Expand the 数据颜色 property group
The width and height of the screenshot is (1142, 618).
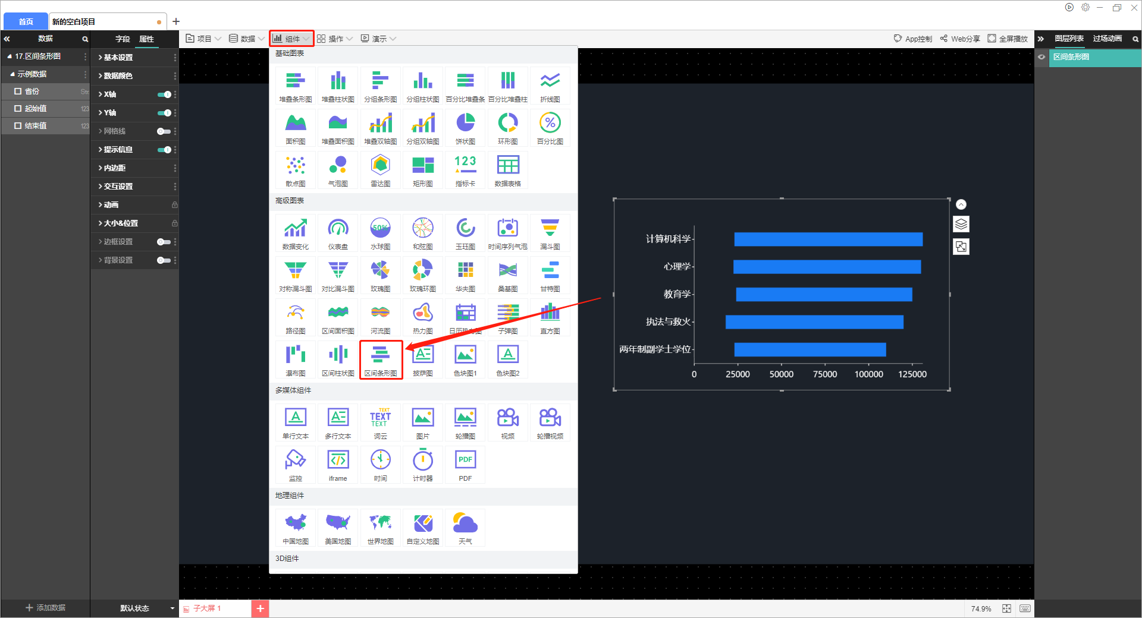point(118,76)
